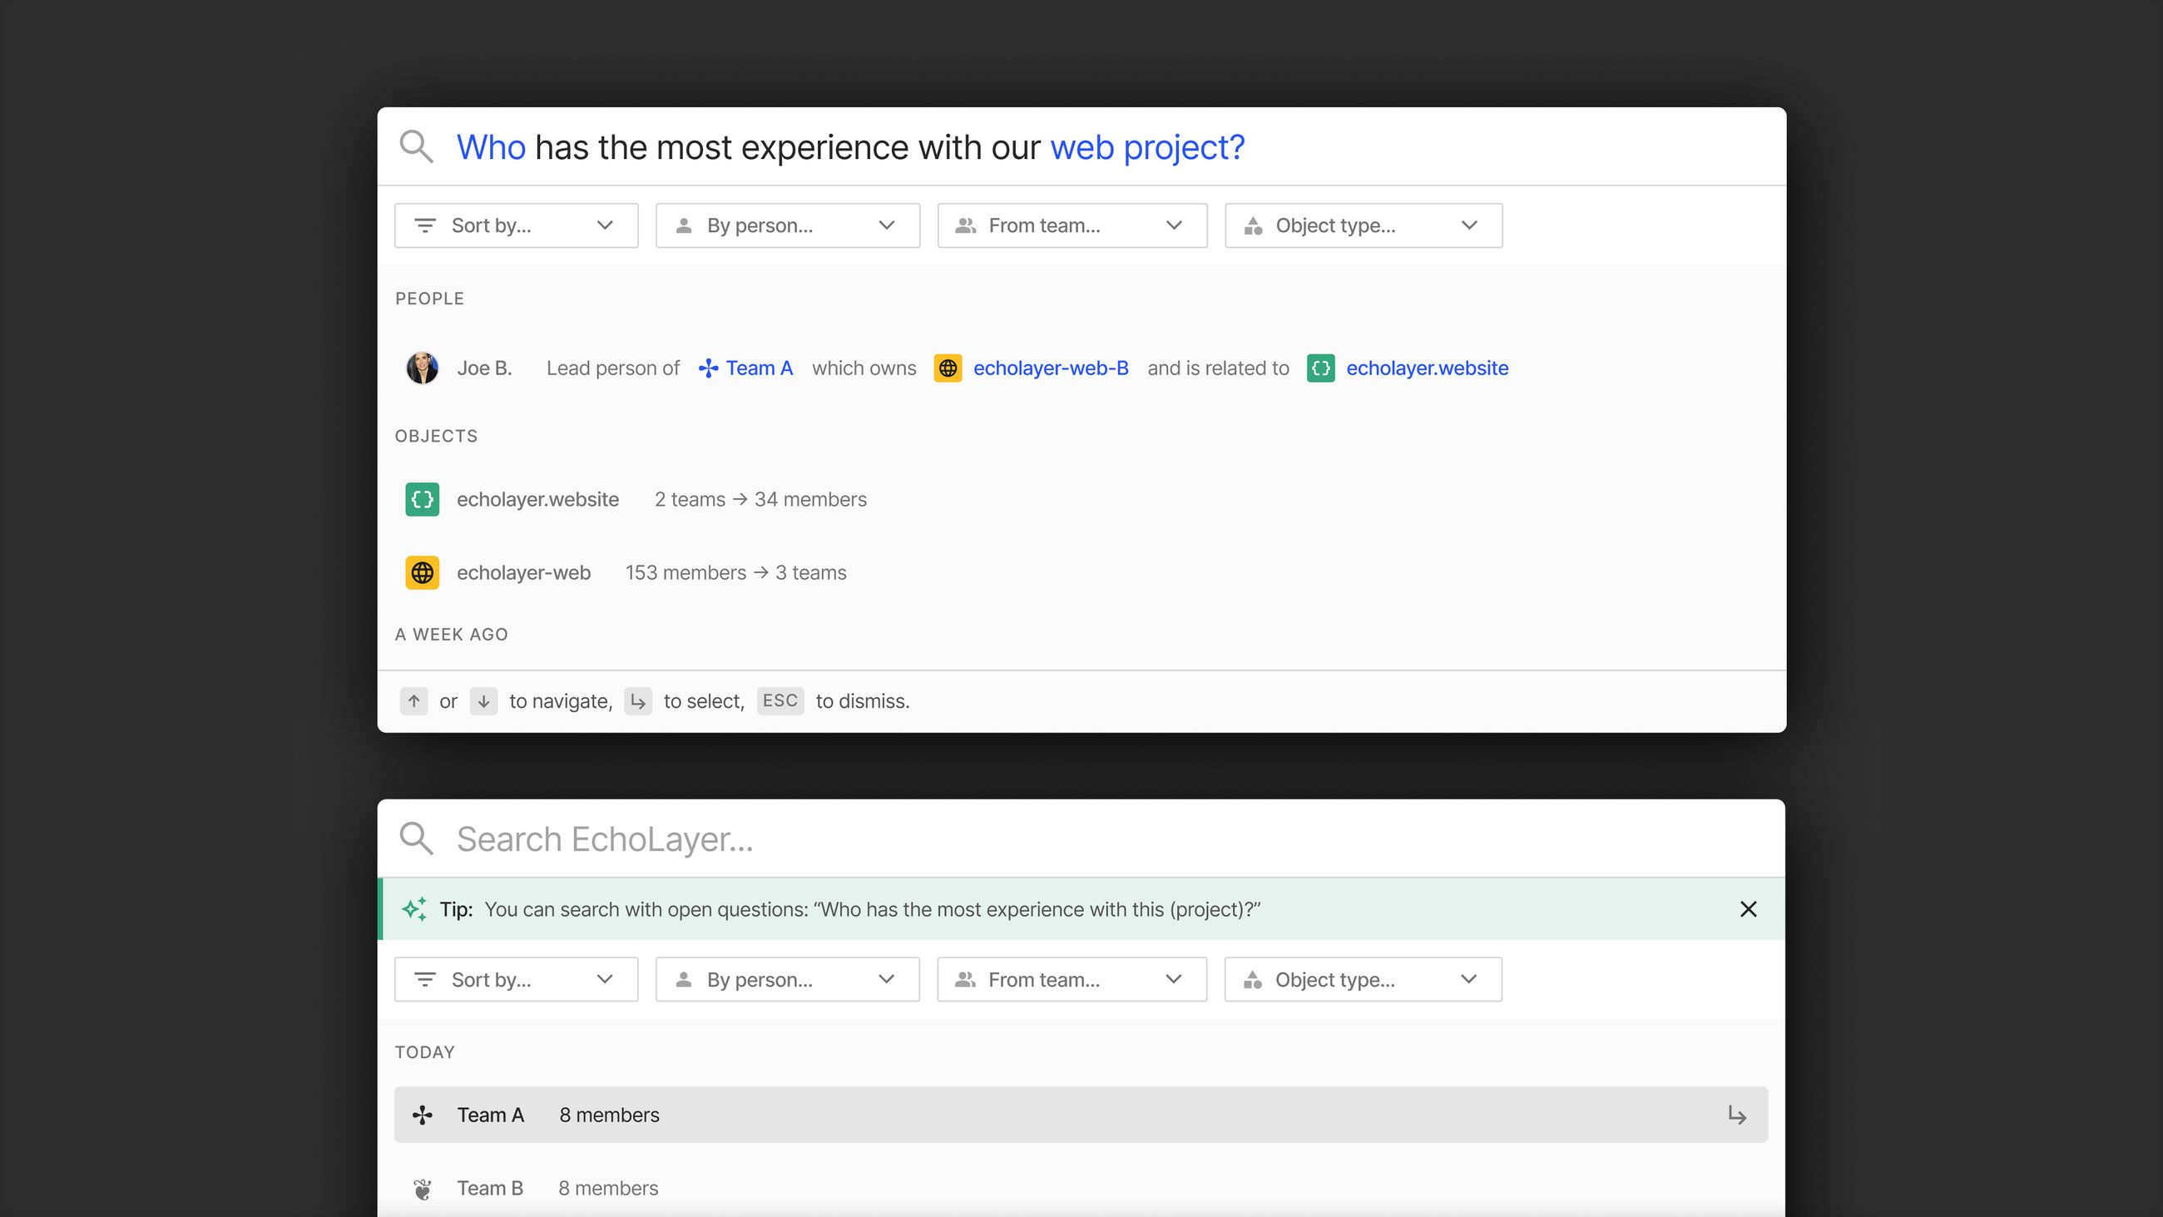
Task: Click the green echolayer.website code icon under Objects
Action: point(422,499)
